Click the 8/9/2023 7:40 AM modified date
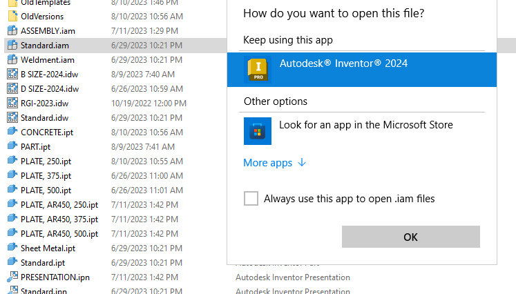Viewport: 516px width, 294px height. pyautogui.click(x=143, y=75)
